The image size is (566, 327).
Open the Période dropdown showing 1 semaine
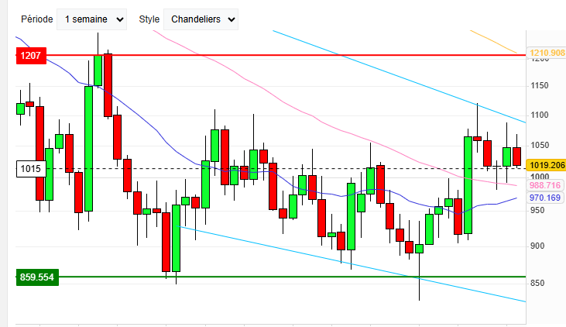(x=91, y=19)
